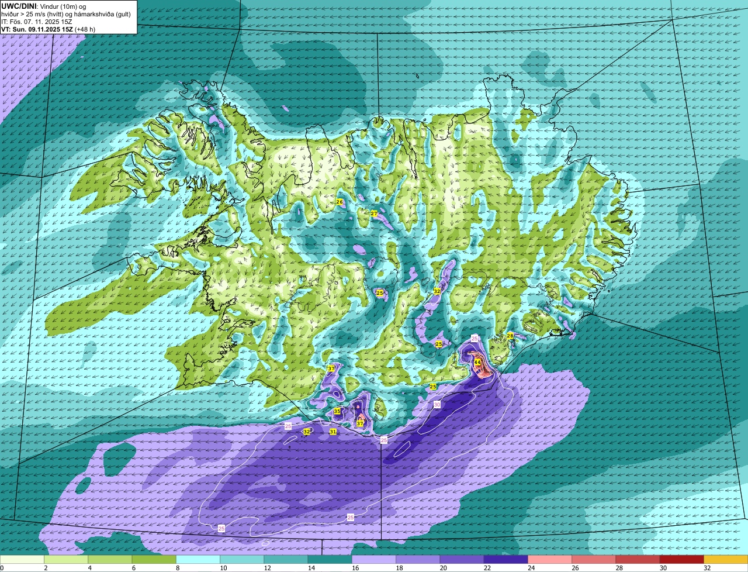Click the 'VT: Sun. 09.11.2025 15Z (+48 h)' line
The width and height of the screenshot is (748, 572).
(49, 29)
